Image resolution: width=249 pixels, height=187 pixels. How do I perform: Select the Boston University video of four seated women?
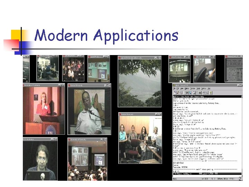140,140
